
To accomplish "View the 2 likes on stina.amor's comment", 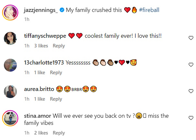I will tap(41, 133).
